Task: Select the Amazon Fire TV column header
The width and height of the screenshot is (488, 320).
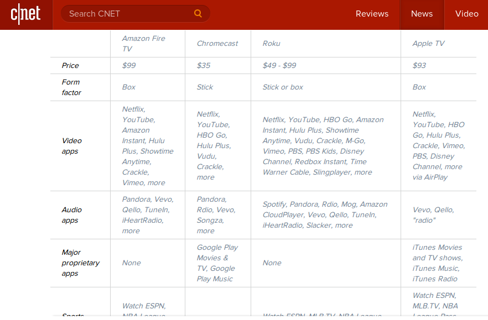Action: coord(143,44)
